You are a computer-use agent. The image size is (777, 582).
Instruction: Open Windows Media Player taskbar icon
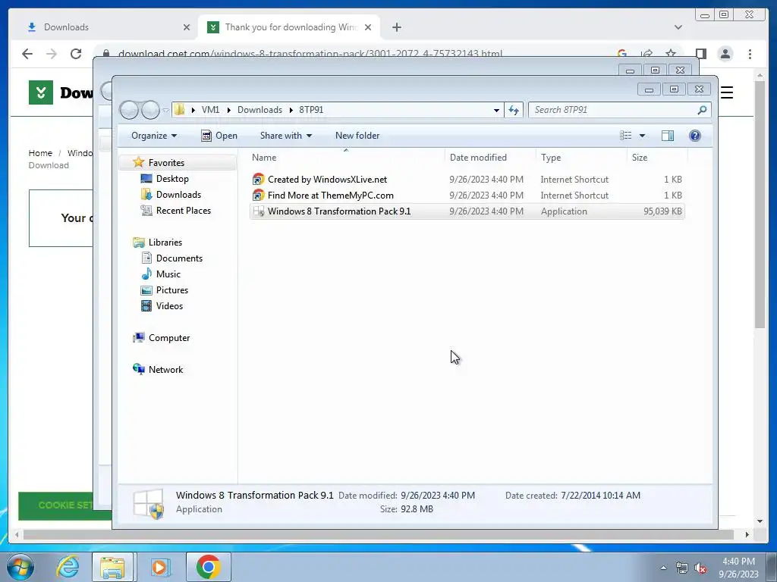(159, 567)
